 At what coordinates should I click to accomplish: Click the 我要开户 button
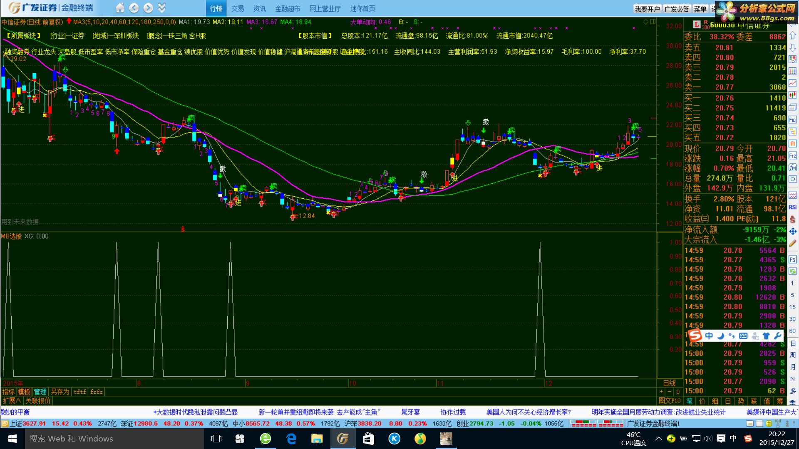647,9
